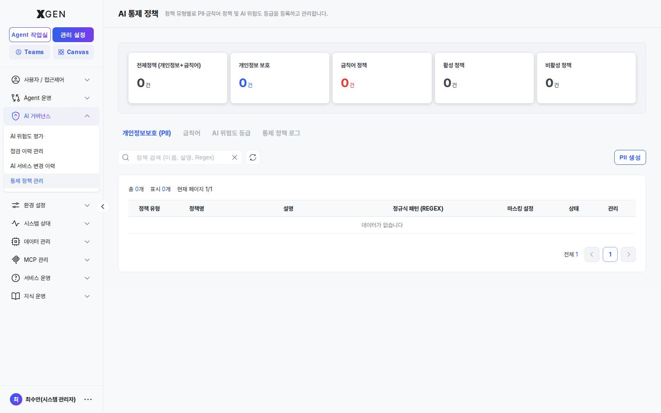
Task: Click the PII 생성 button
Action: coord(630,157)
